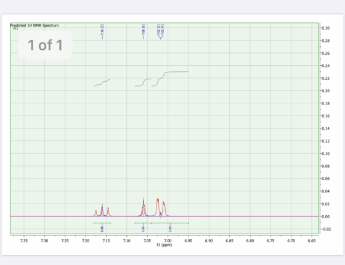
Task: Select the 1.03 integral value label
Action: pos(143,229)
